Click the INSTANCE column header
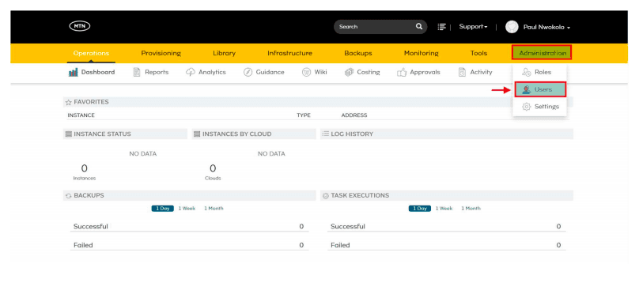Image resolution: width=639 pixels, height=294 pixels. tap(81, 115)
